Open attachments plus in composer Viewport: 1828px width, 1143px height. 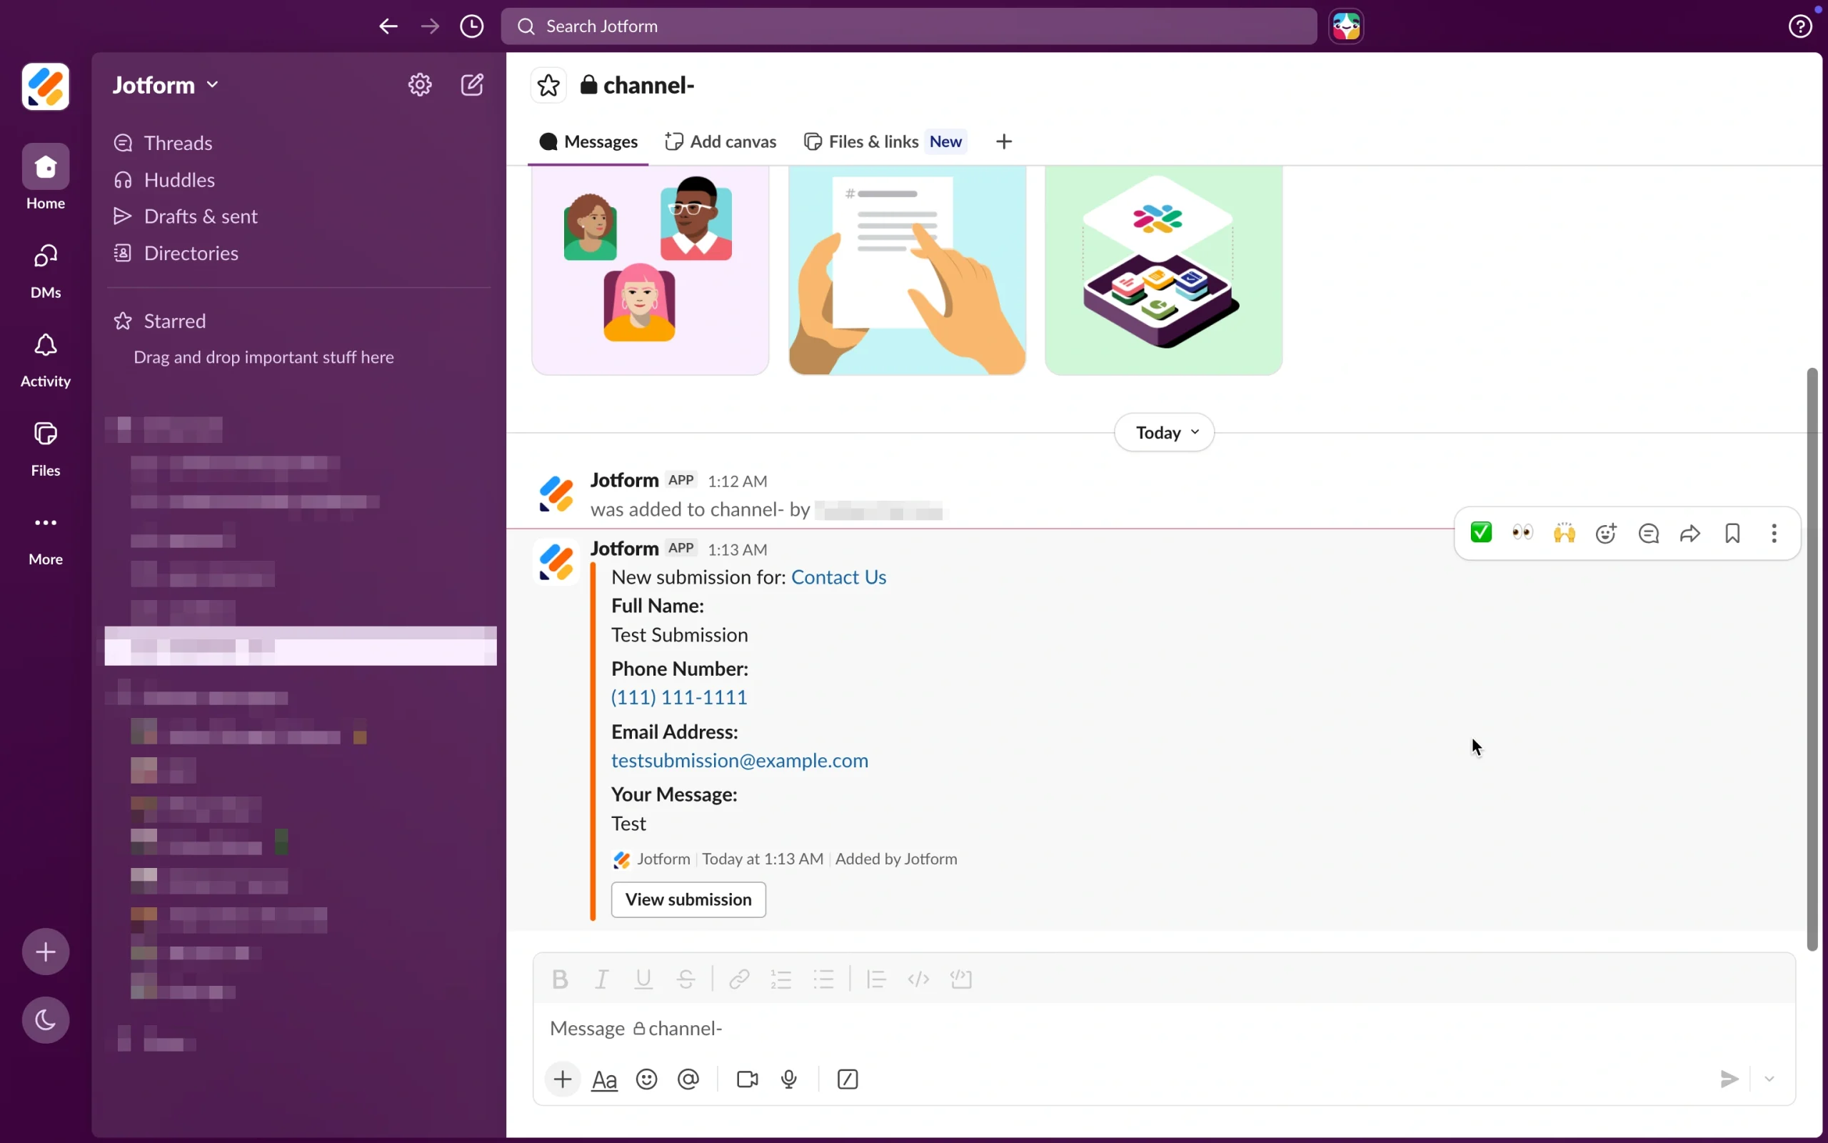pos(562,1079)
